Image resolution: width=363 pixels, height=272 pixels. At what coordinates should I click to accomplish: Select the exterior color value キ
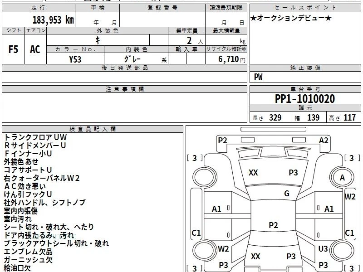point(98,40)
